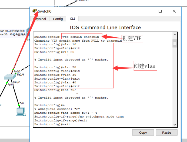187x142 pixels.
Task: Click the Switch0 window title text
Action: pos(45,11)
